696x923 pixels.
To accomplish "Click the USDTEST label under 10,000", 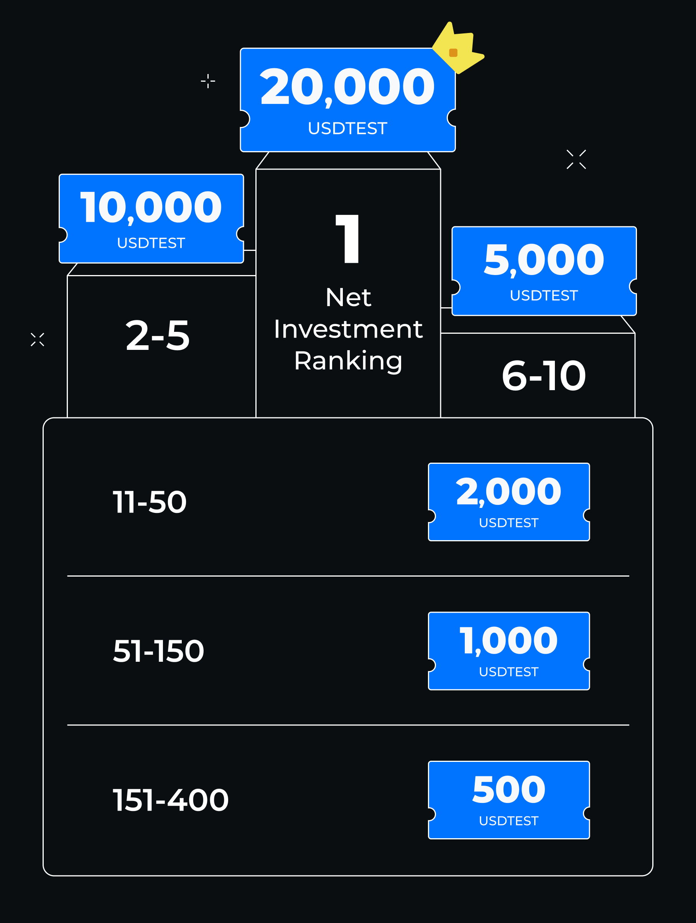I will click(151, 243).
